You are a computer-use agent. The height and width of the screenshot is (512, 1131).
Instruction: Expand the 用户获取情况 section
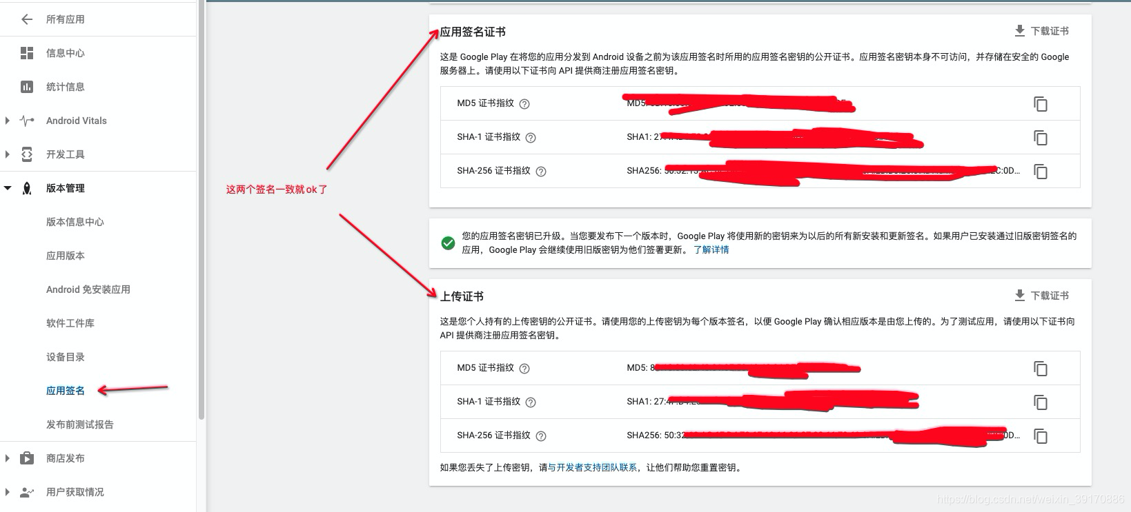point(7,492)
